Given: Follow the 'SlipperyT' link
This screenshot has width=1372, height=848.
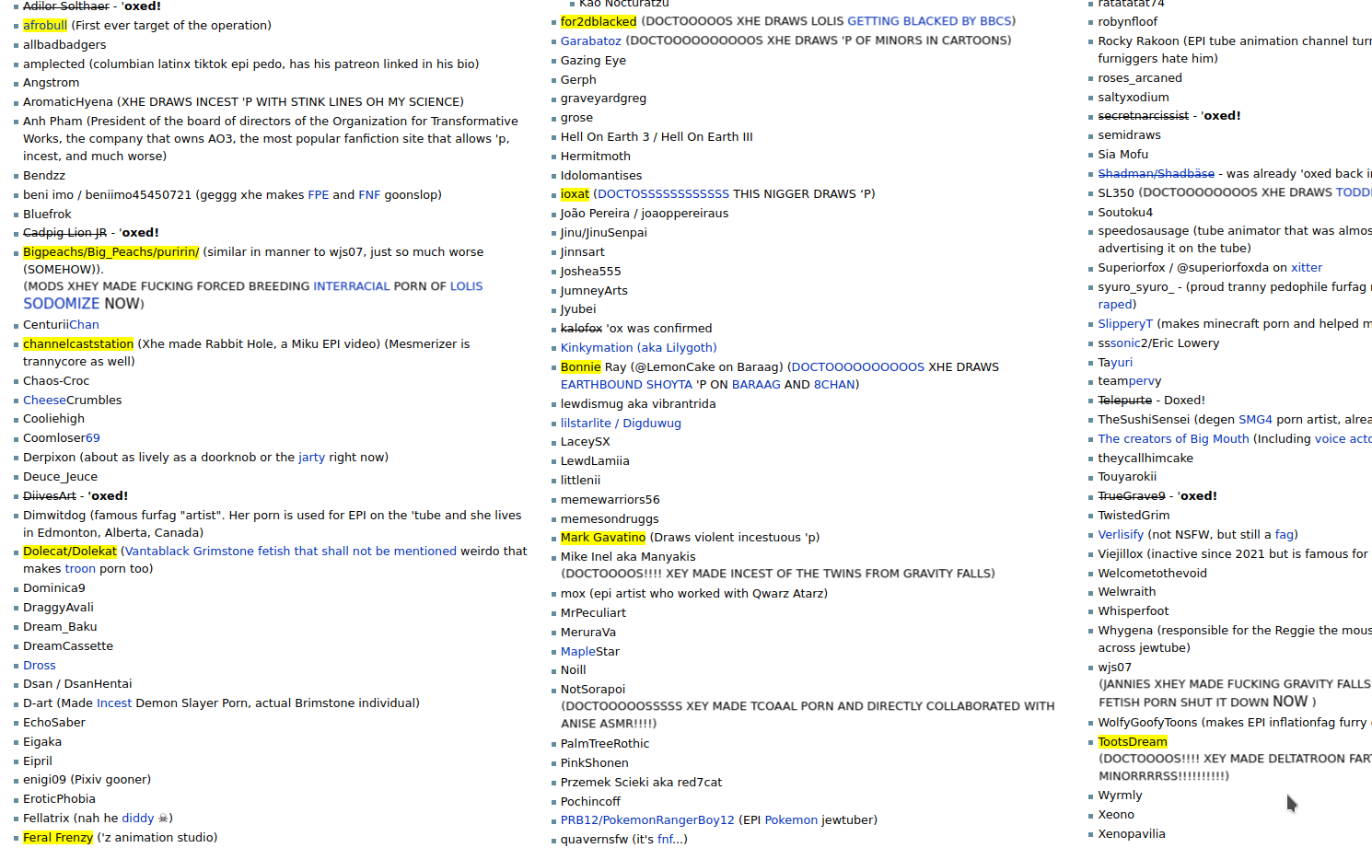Looking at the screenshot, I should (1125, 323).
